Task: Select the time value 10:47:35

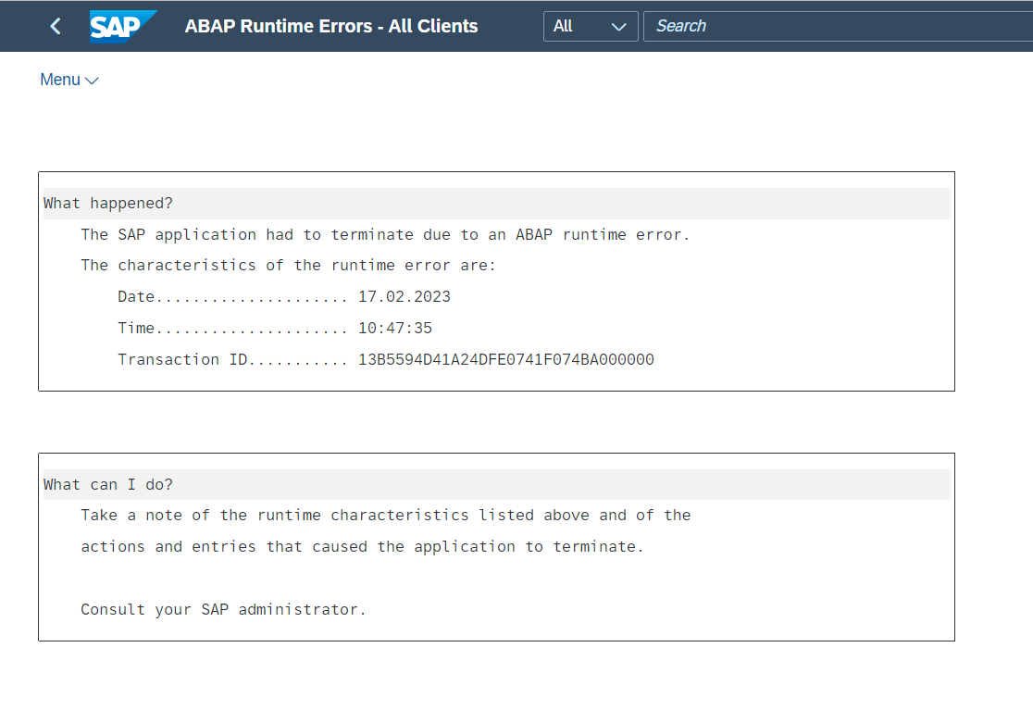Action: click(x=395, y=328)
